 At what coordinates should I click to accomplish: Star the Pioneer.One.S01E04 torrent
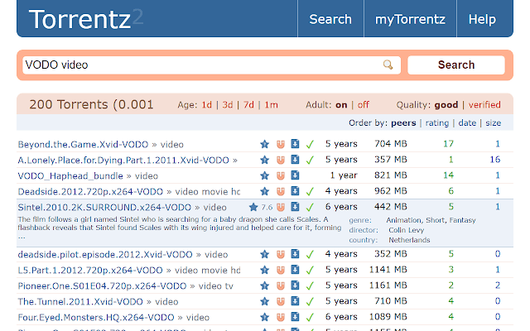(265, 285)
